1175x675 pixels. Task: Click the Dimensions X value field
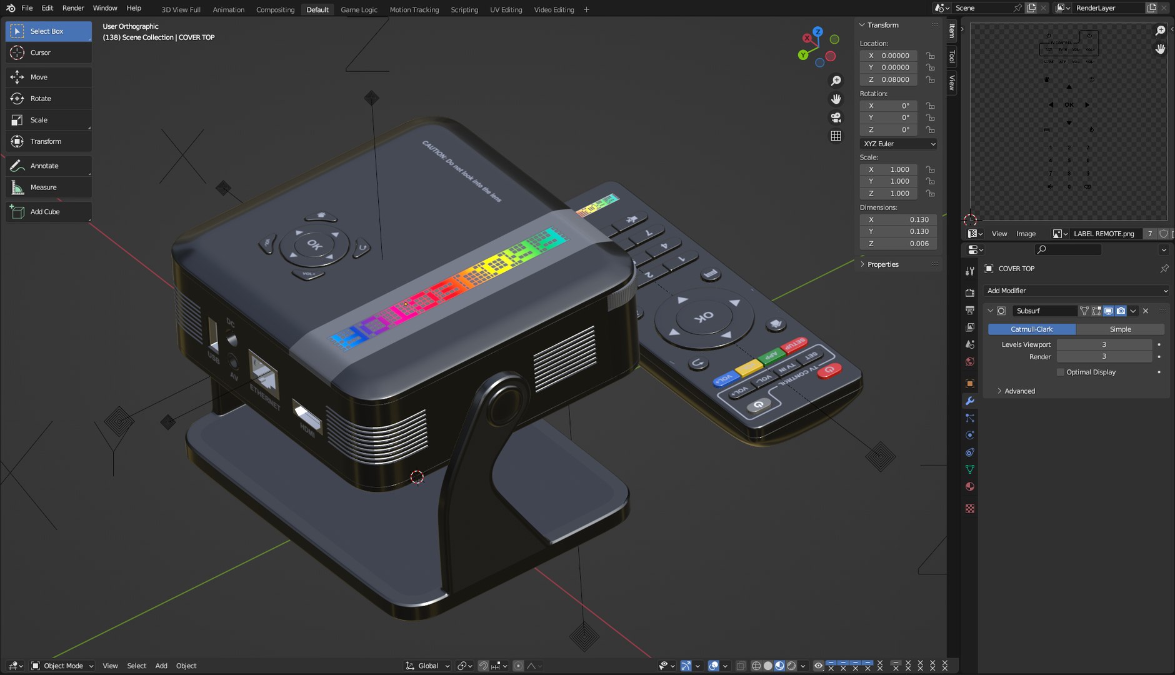pyautogui.click(x=899, y=219)
